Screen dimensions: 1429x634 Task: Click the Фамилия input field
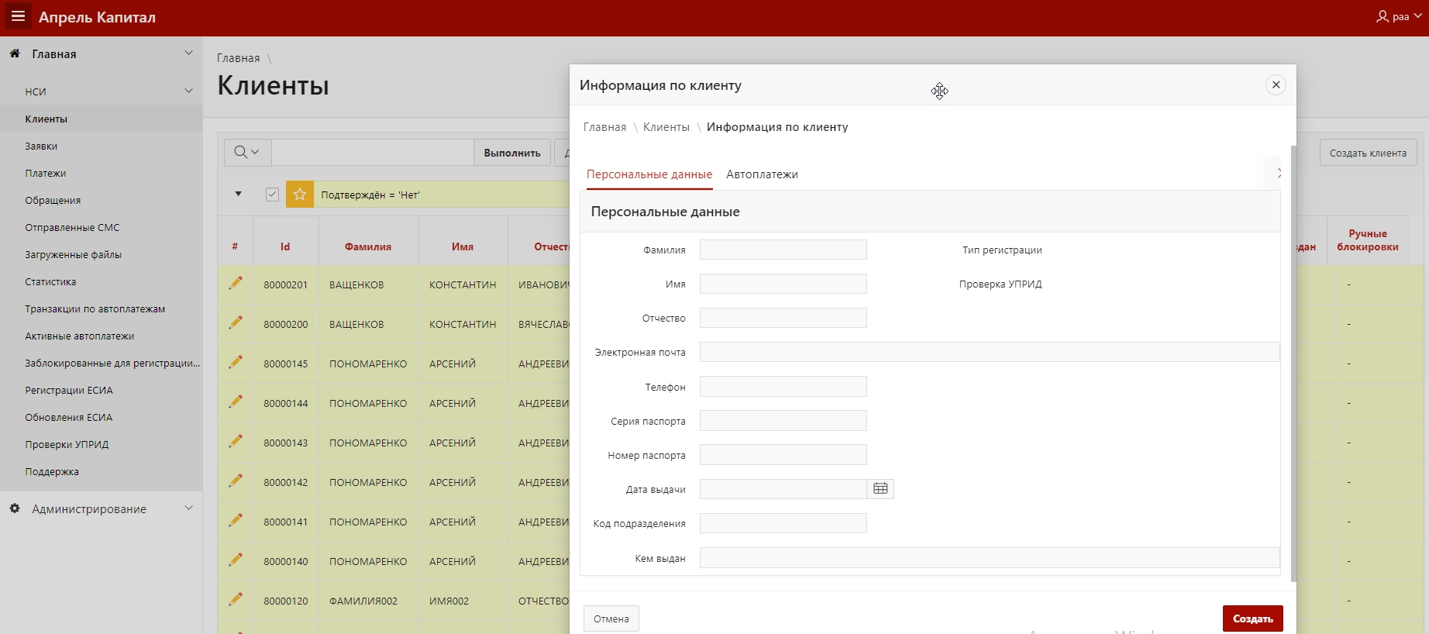pos(783,250)
